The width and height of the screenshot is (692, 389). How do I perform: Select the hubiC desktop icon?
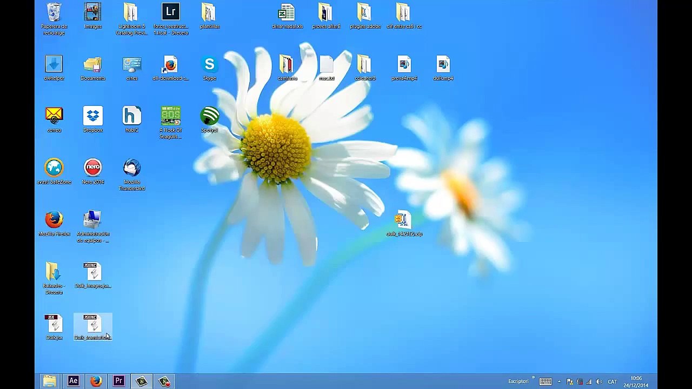(132, 119)
